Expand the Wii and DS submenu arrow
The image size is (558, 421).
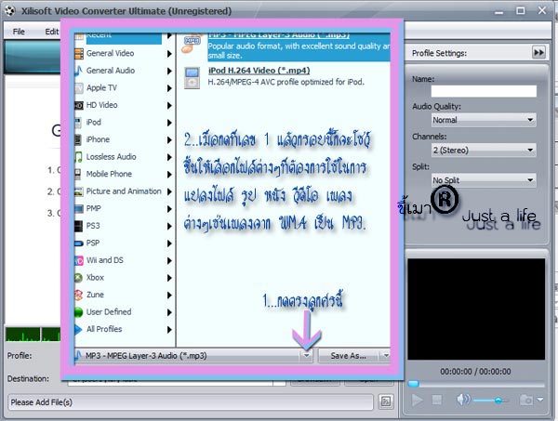(x=169, y=260)
